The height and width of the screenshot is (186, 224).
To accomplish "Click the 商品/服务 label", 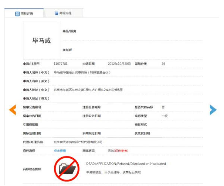I will click(69, 31).
